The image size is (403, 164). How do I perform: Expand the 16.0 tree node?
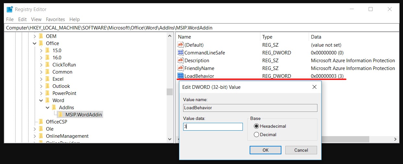41,58
